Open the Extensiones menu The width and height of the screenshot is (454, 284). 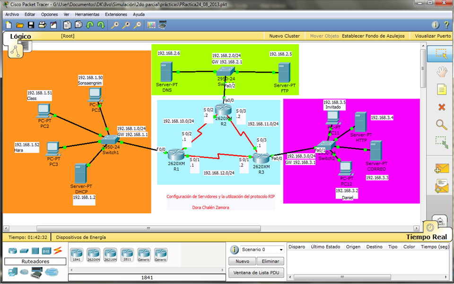tap(116, 15)
